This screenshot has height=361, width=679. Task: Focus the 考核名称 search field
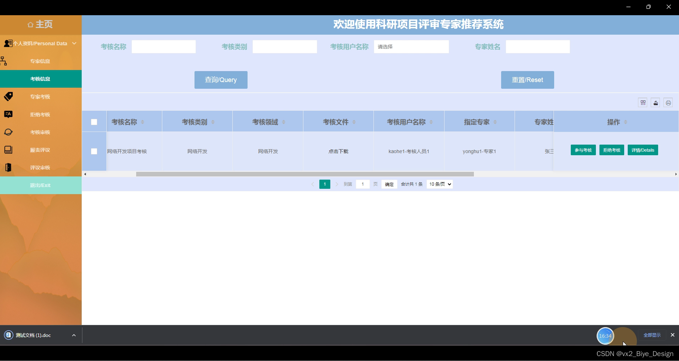(x=164, y=47)
